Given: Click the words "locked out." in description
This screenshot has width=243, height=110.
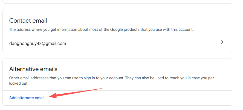Looking at the screenshot, I should coord(19,84).
